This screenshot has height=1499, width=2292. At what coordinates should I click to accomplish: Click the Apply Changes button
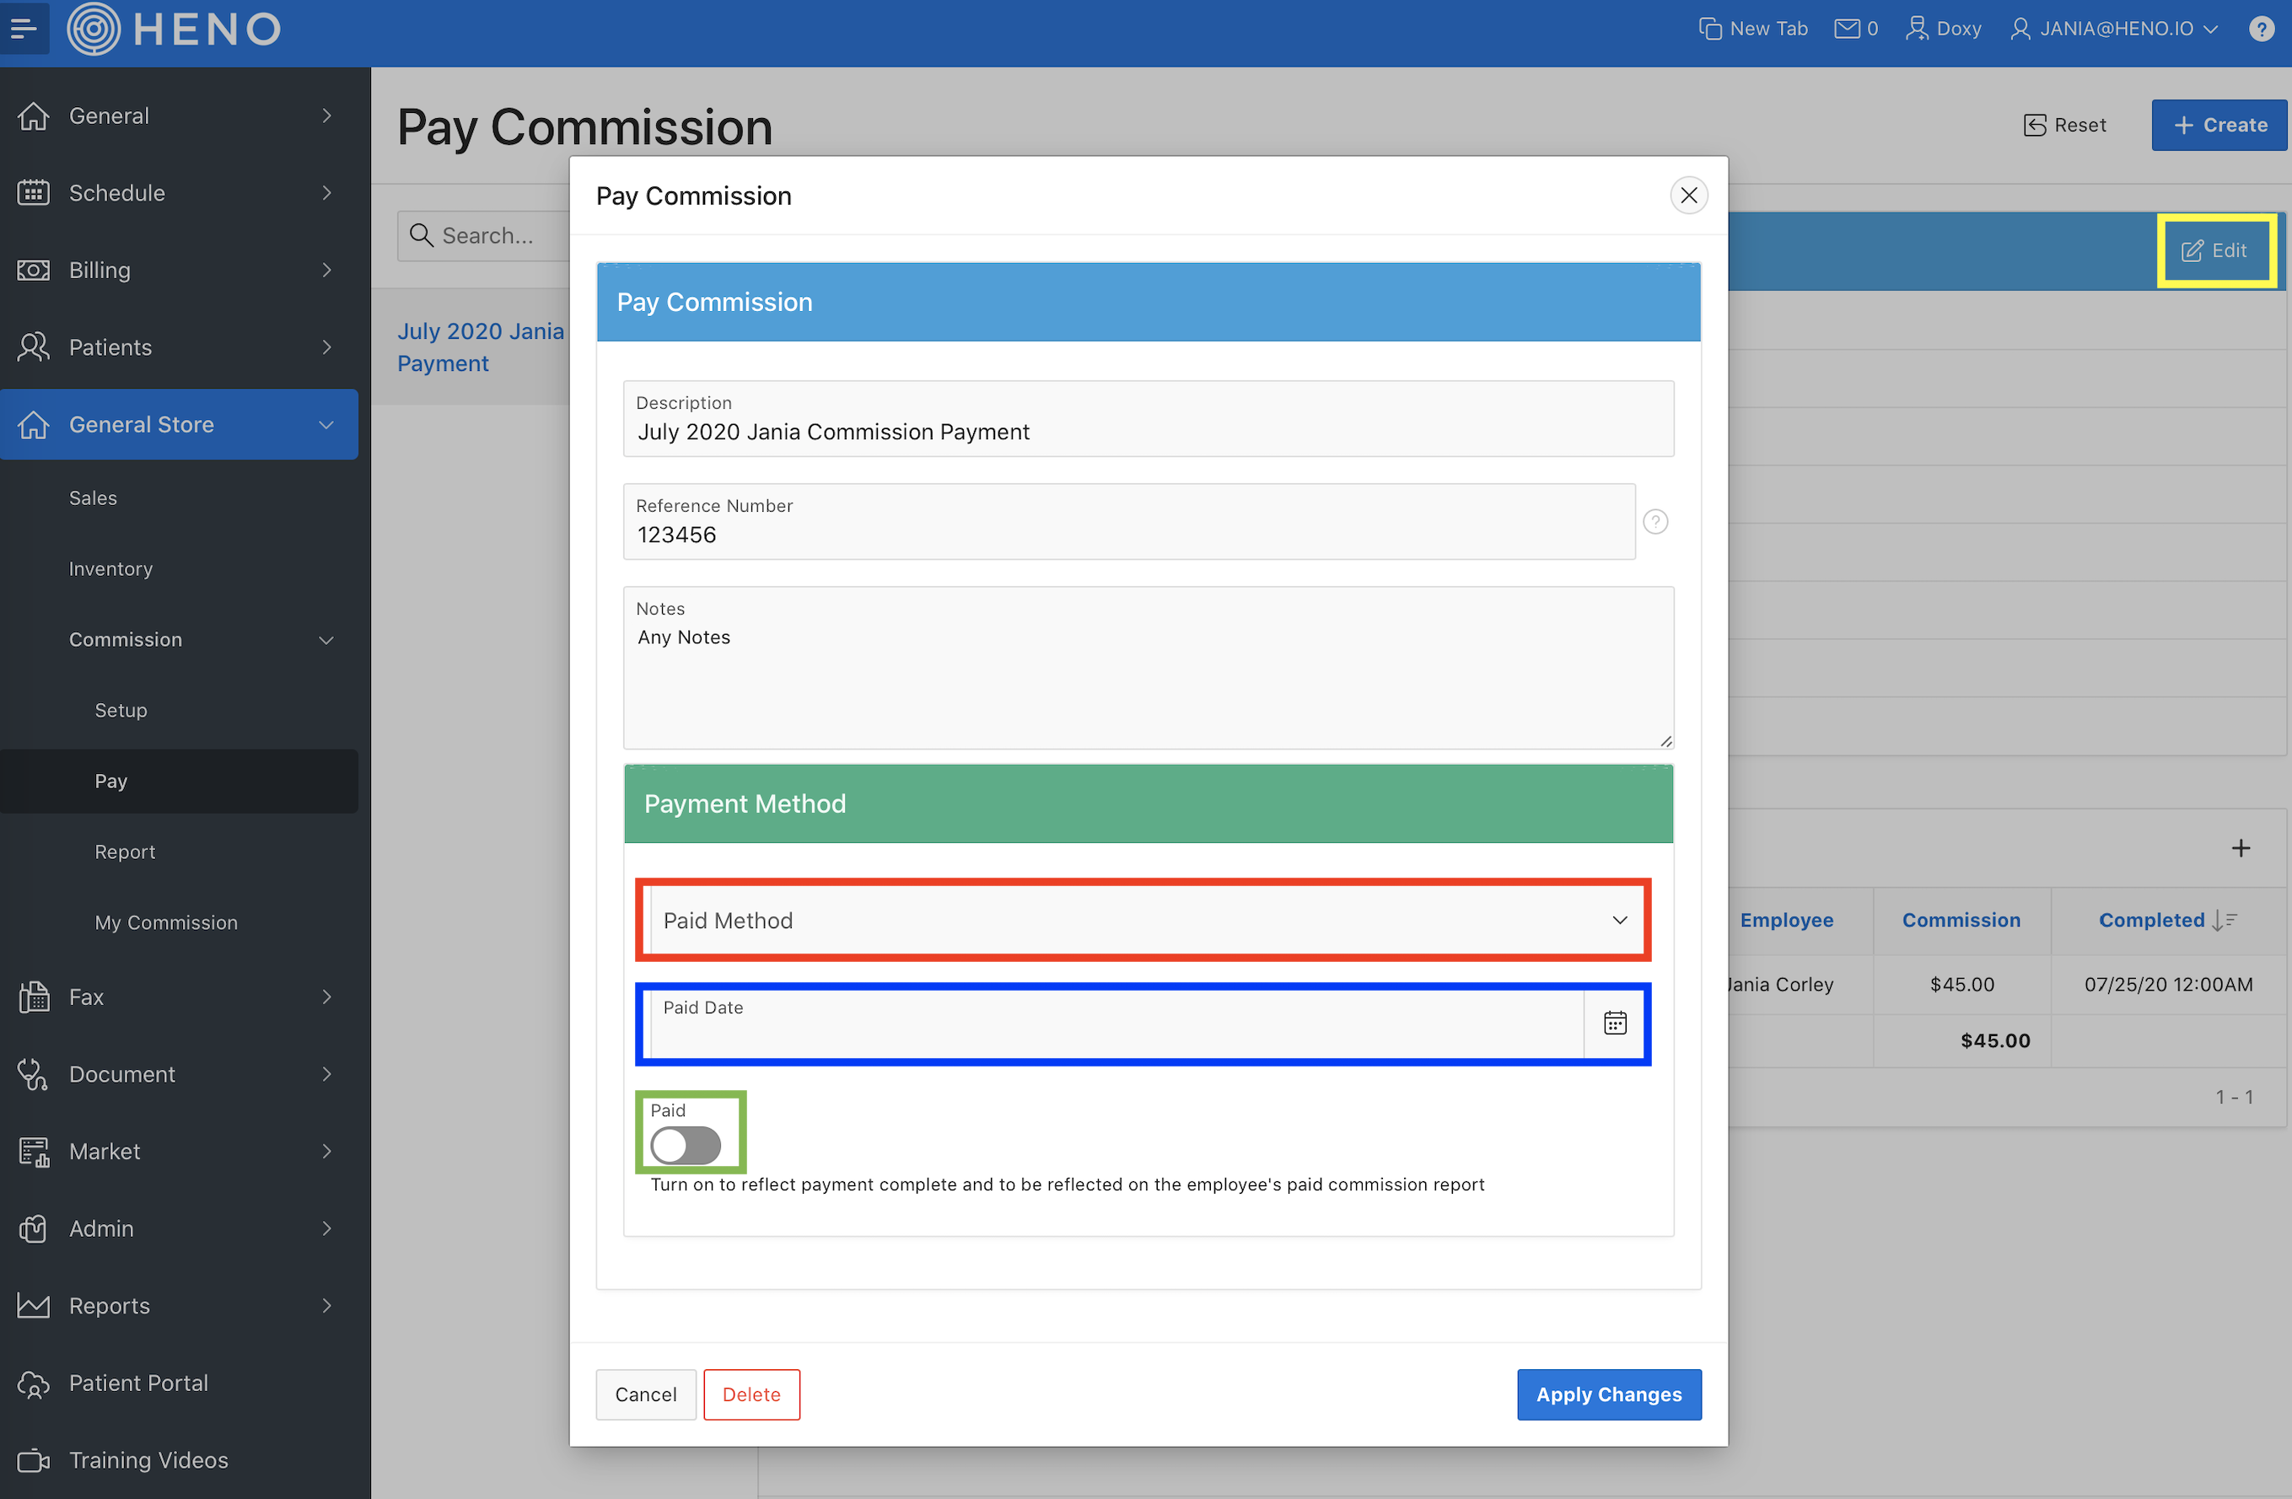[1608, 1394]
